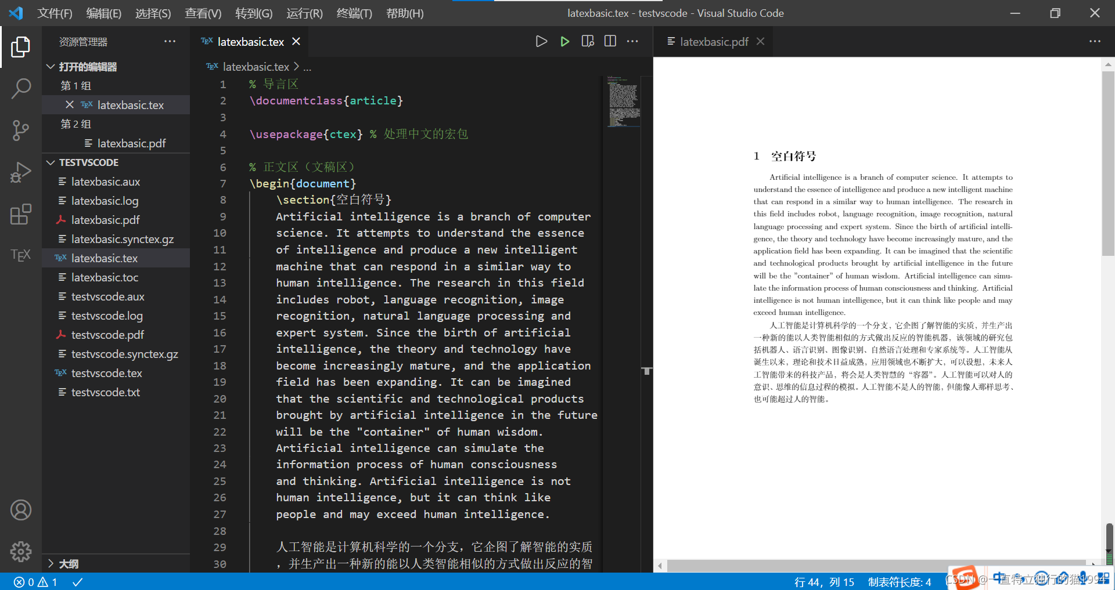Open latexbasic.aux in file tree
1115x590 pixels.
(106, 182)
